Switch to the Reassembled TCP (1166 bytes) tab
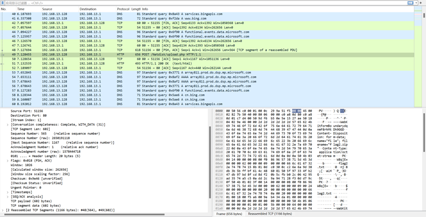Image resolution: width=426 pixels, height=217 pixels. [269, 213]
